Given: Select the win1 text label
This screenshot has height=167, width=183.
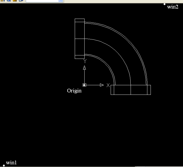Looking at the screenshot, I should (x=11, y=162).
